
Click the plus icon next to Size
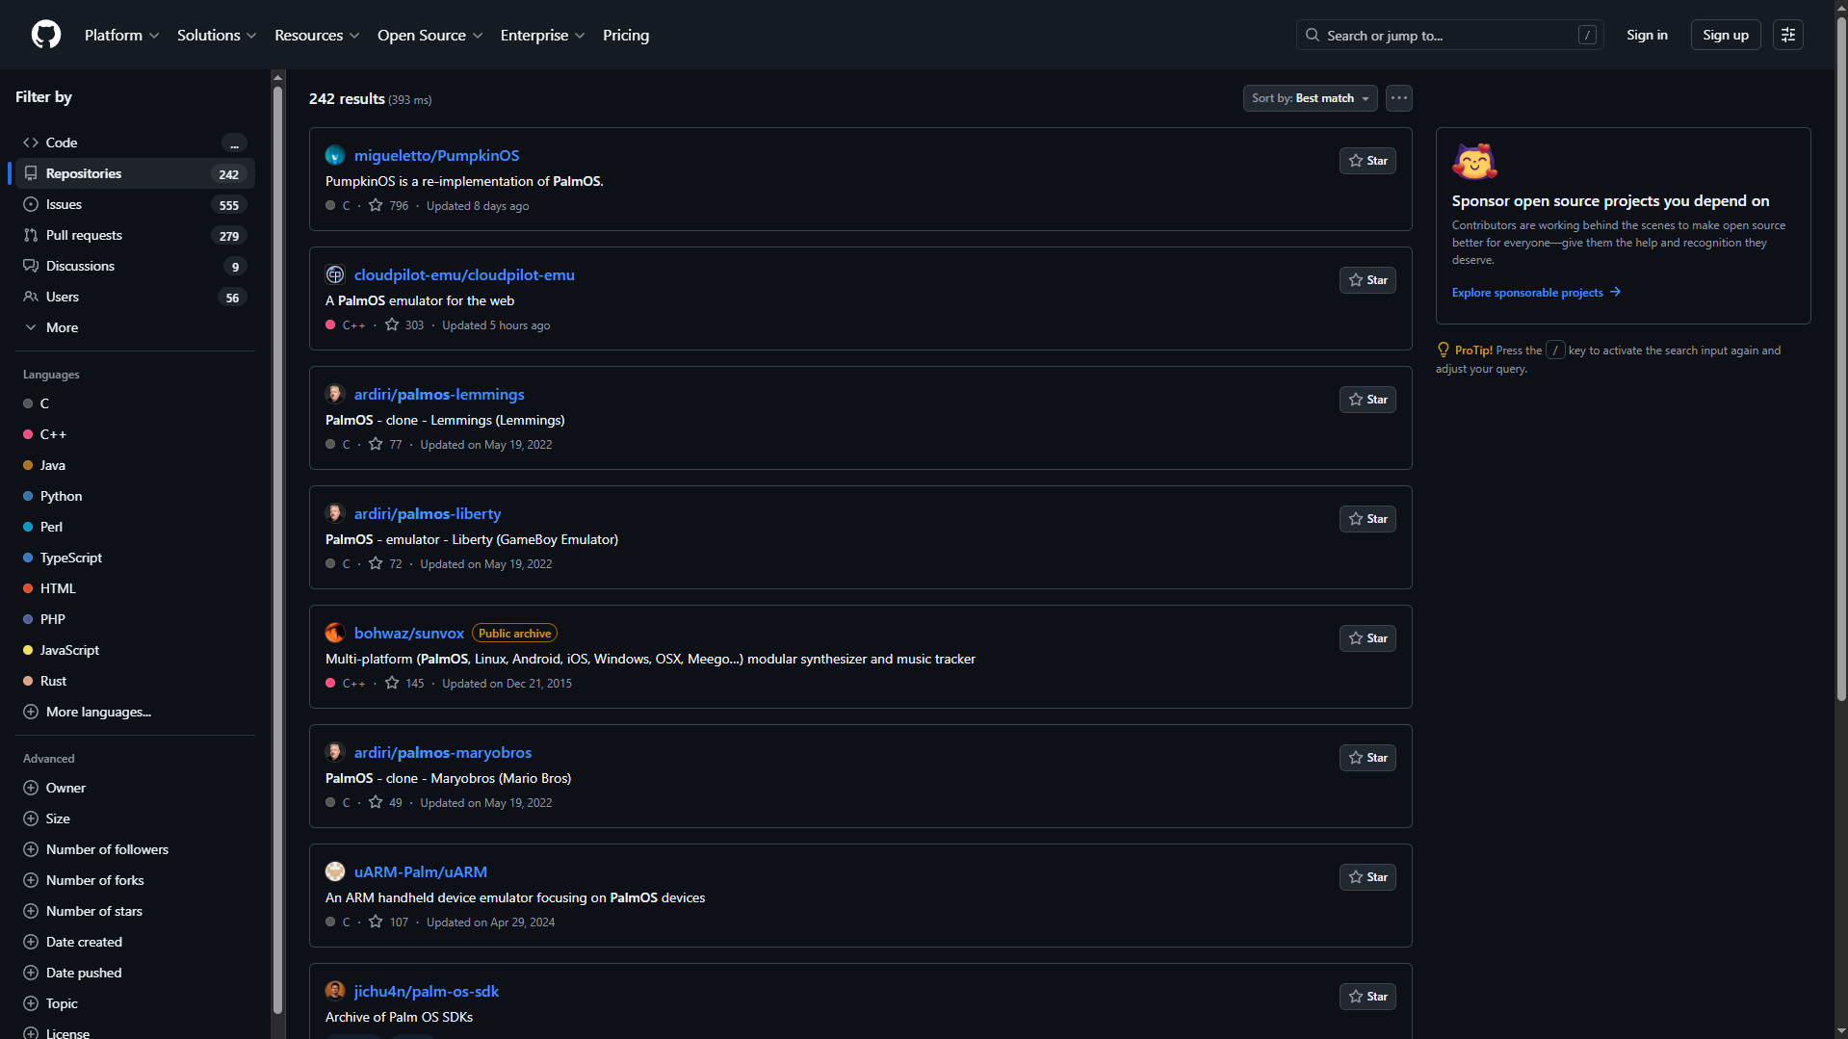pos(31,818)
